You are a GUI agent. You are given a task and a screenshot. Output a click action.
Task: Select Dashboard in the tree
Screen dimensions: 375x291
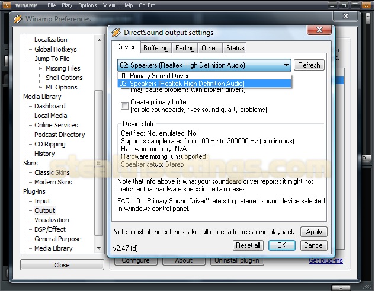point(50,106)
